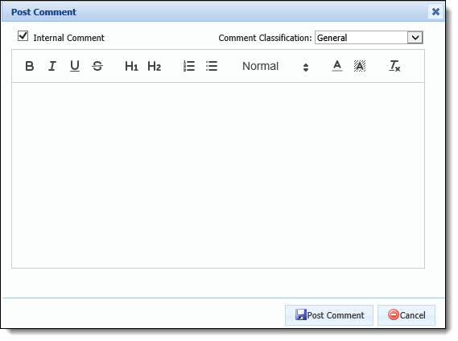
Task: Expand the Normal font size picker
Action: 275,66
